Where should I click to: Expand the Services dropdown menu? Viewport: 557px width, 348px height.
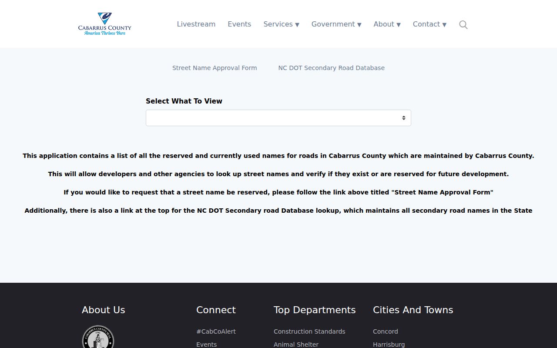coord(281,24)
